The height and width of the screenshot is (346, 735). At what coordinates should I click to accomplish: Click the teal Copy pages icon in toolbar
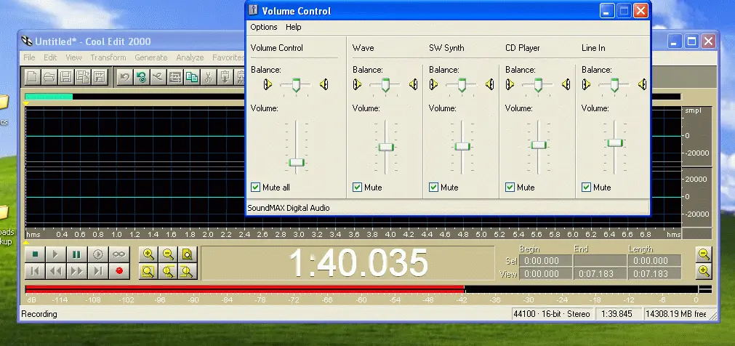tap(191, 77)
